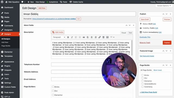Collapse the Featured Image panel
Screen dimensions: 174x98
[170, 51]
